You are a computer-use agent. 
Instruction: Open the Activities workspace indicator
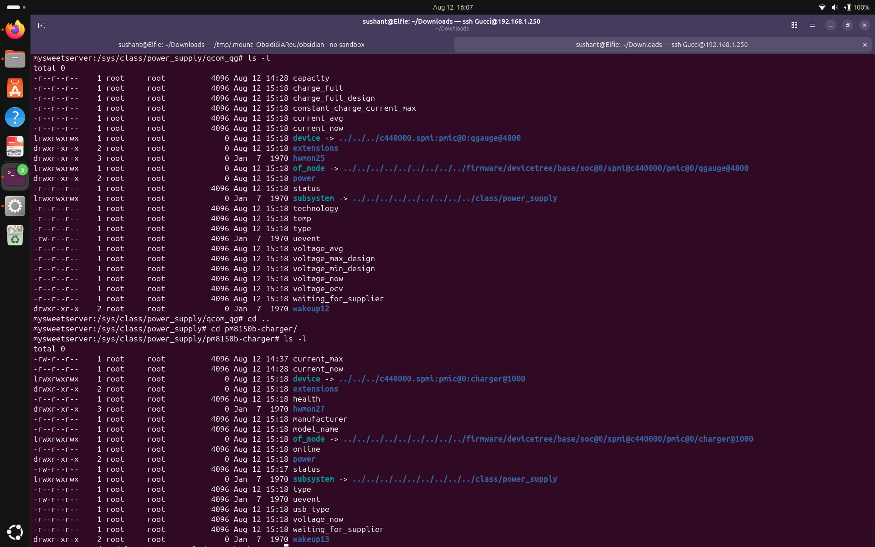(16, 7)
